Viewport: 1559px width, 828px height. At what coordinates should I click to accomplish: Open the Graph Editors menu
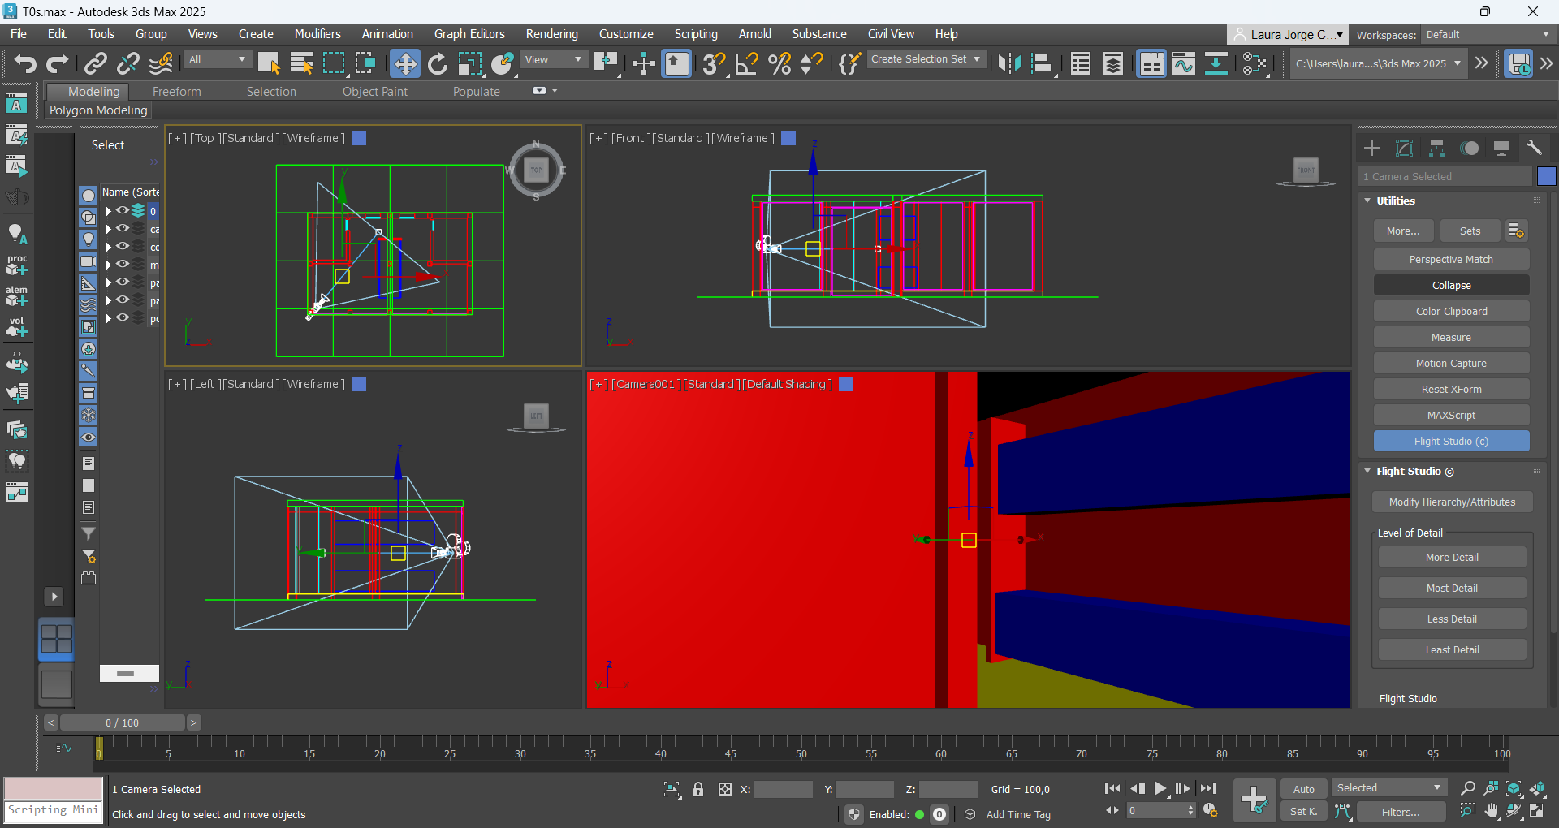point(469,34)
